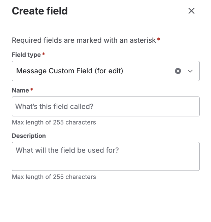This screenshot has height=222, width=211.
Task: Click the max length hint under Description
Action: tap(54, 177)
